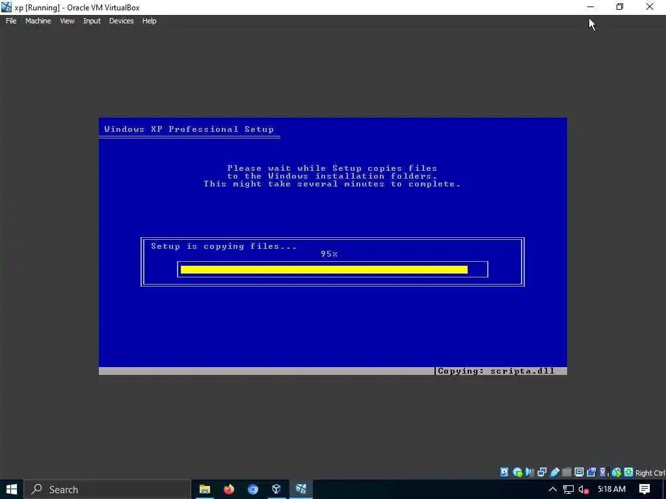Viewport: 666px width, 499px height.
Task: Open the Windows Start menu
Action: (x=12, y=489)
